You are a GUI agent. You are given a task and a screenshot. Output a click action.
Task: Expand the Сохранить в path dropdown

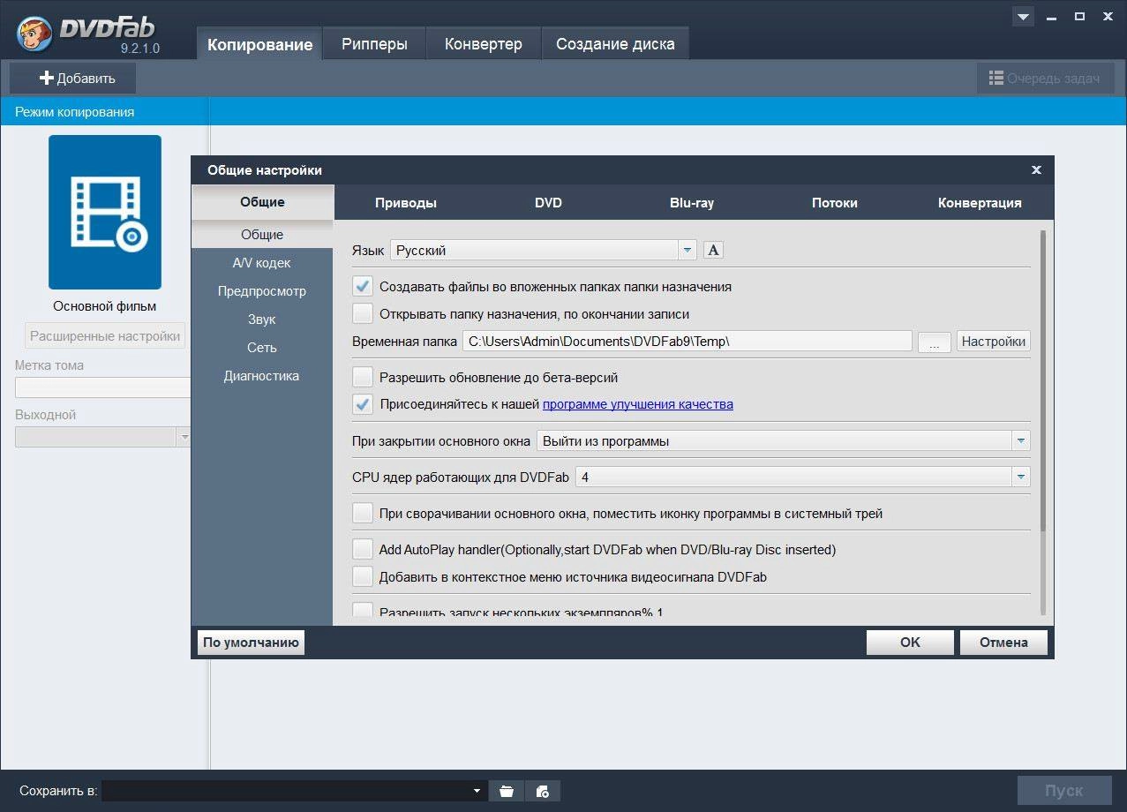[x=477, y=791]
